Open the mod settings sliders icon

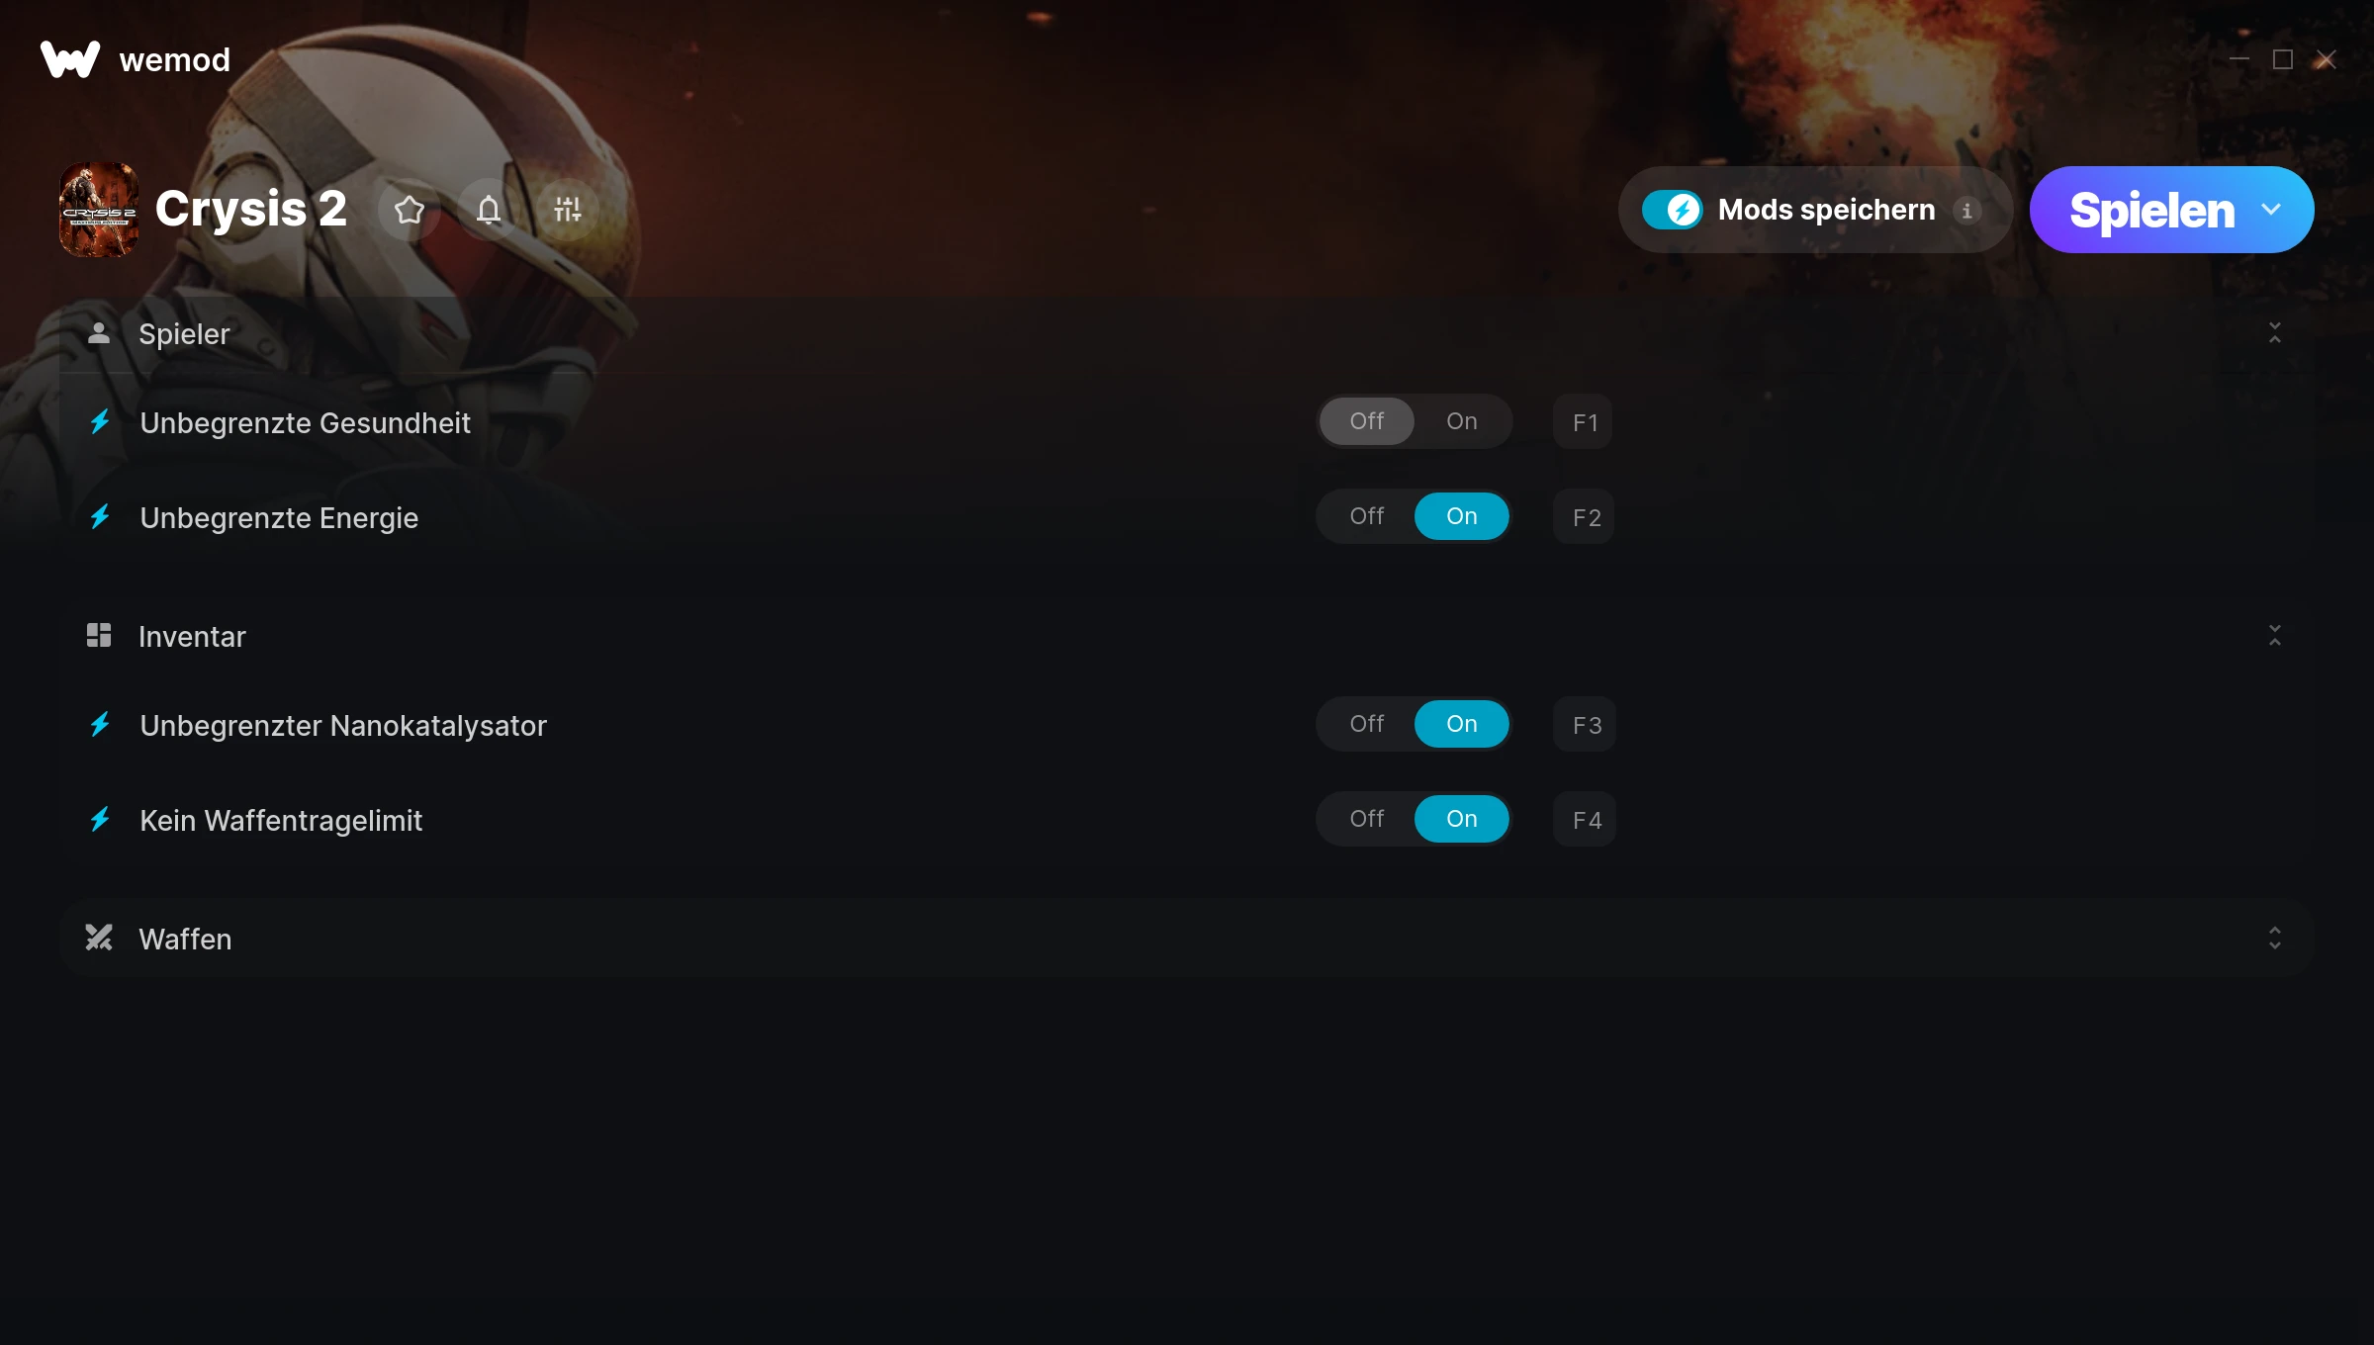pyautogui.click(x=568, y=210)
